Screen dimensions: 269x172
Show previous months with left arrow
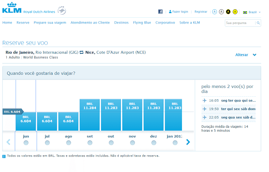[x=8, y=142]
